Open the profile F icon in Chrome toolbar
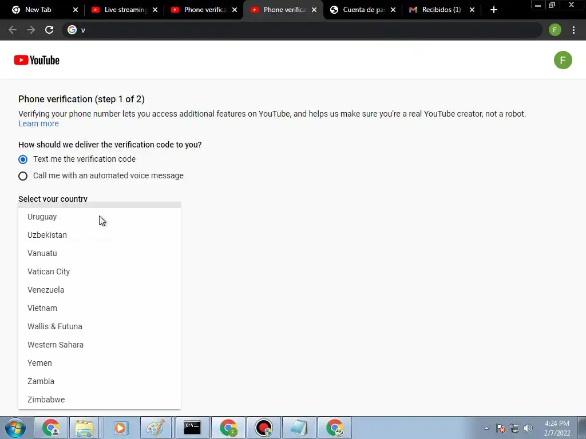The height and width of the screenshot is (439, 586). (555, 30)
